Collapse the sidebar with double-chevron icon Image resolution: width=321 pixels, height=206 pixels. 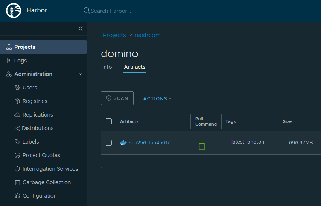(x=81, y=29)
